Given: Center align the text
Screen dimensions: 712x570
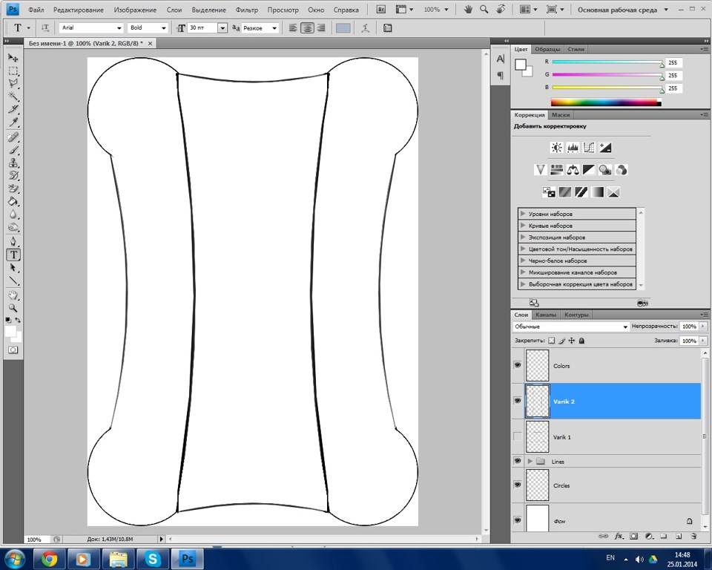Looking at the screenshot, I should point(307,28).
